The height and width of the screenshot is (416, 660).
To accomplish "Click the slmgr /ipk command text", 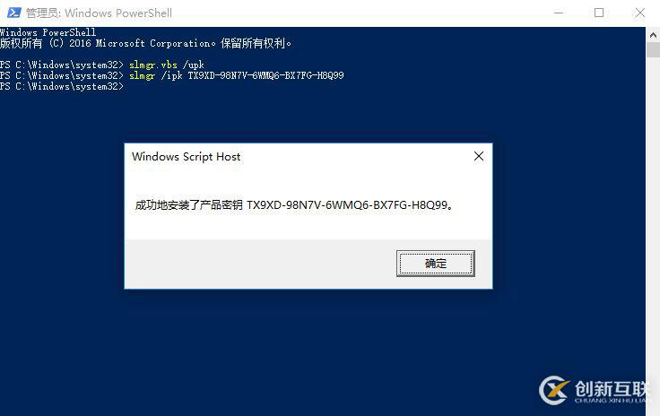I will [x=156, y=75].
